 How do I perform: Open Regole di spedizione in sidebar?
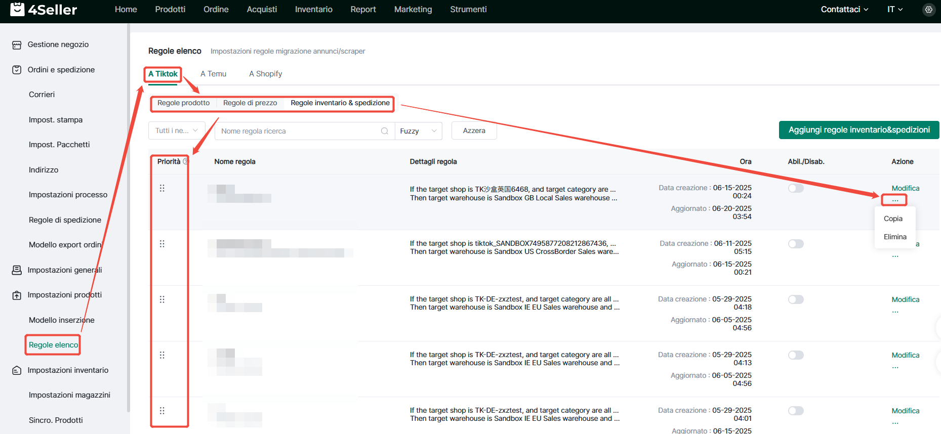click(65, 220)
